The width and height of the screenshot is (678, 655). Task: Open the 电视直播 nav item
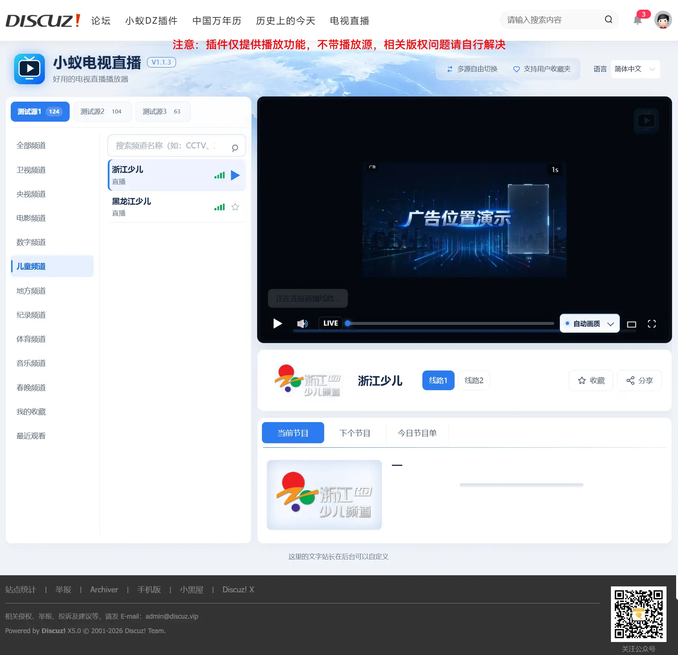349,21
